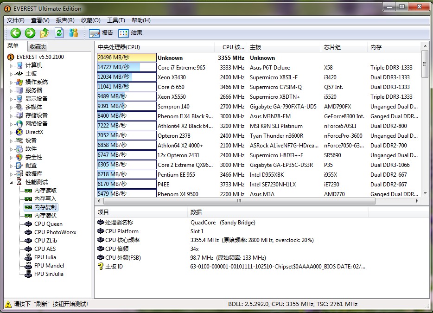Select 内存潜伏 latency benchmark
Image resolution: width=433 pixels, height=313 pixels.
click(45, 216)
